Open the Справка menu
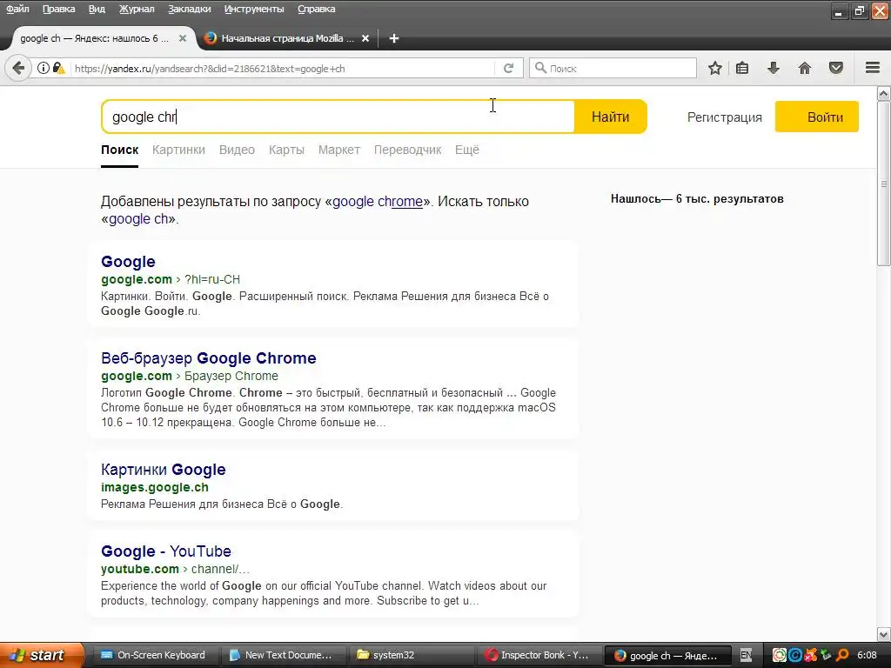The image size is (891, 668). [317, 9]
